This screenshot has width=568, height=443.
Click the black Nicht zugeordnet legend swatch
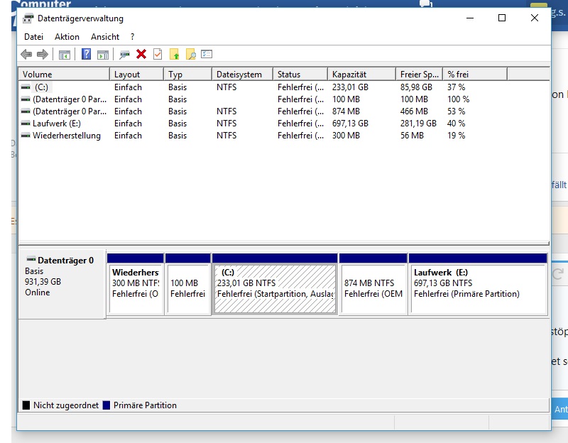26,405
